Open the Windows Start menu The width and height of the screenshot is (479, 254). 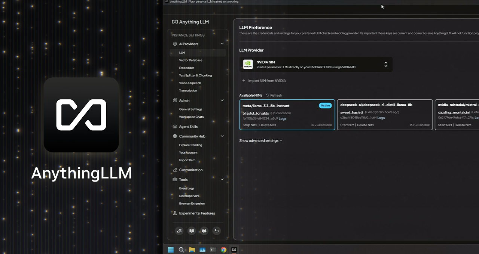[x=171, y=250]
